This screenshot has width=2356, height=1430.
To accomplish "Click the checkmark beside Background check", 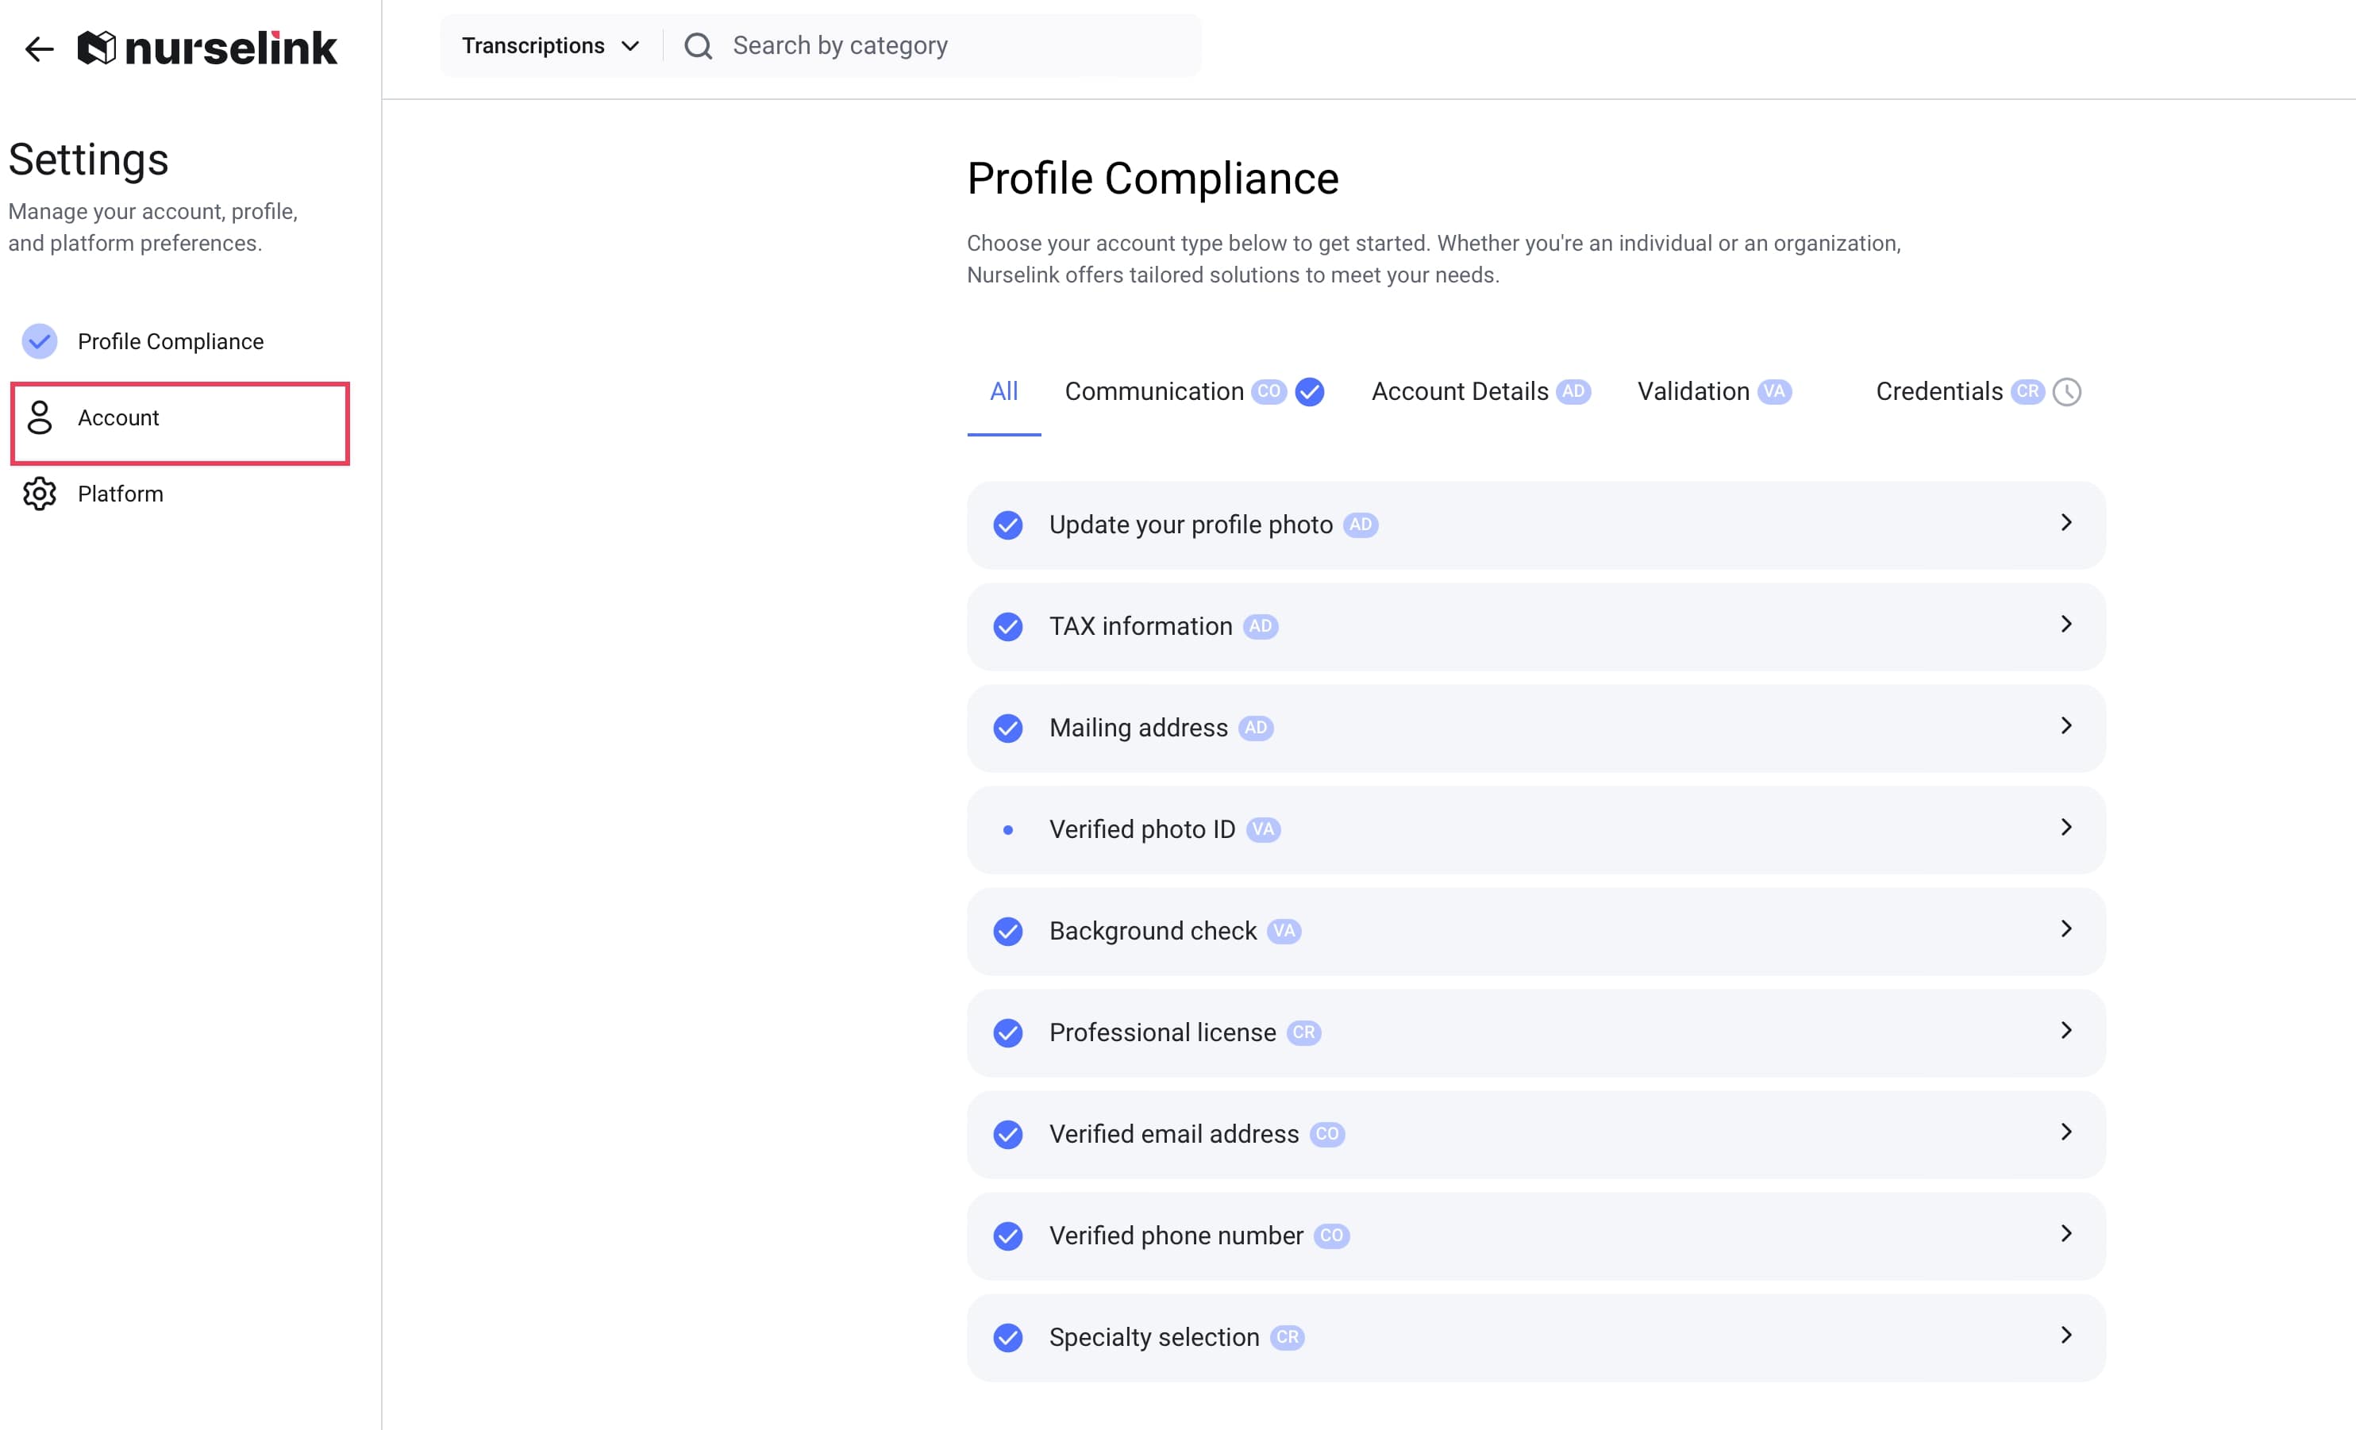I will coord(1008,931).
